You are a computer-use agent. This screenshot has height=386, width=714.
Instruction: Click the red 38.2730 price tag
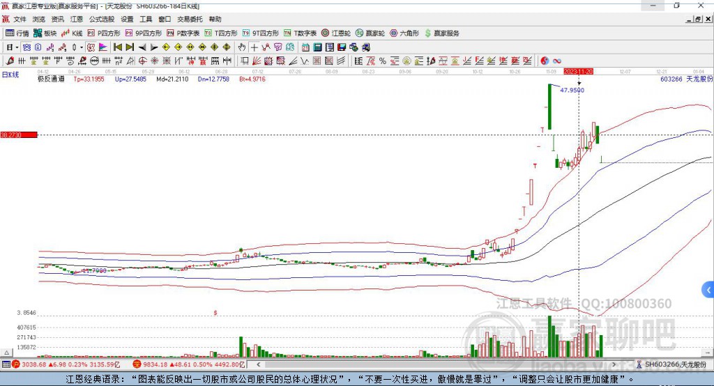pos(19,134)
